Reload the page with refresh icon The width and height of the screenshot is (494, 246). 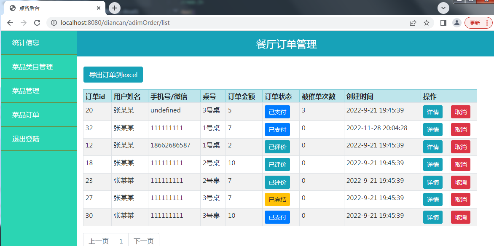tap(37, 23)
